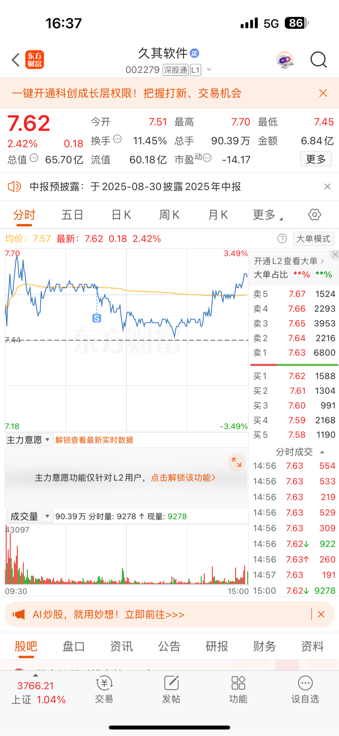Image resolution: width=339 pixels, height=736 pixels.
Task: Tap the 深股通 tag under stock name
Action: [175, 70]
